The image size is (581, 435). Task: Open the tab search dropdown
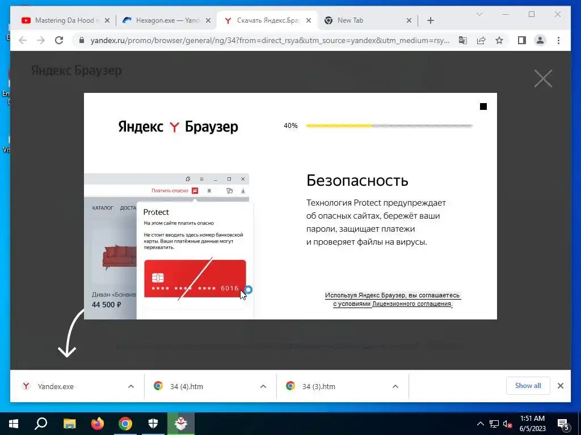click(479, 14)
